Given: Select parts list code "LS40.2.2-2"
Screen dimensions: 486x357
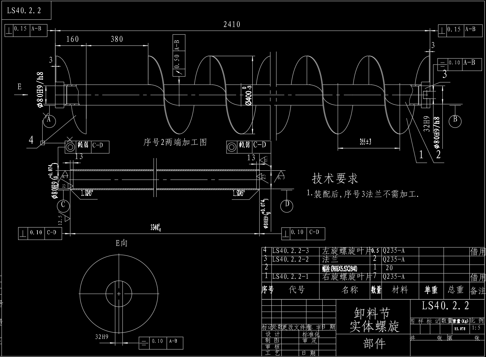Looking at the screenshot, I should [x=290, y=259].
